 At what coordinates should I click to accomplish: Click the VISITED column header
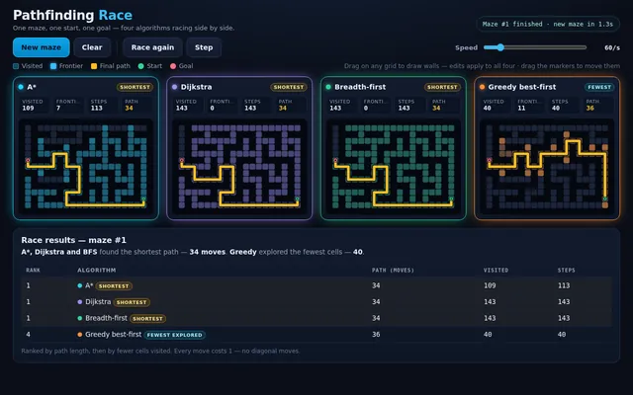(496, 270)
